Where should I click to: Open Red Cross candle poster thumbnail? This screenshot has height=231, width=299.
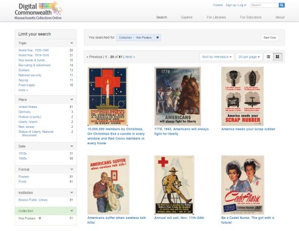click(108, 96)
